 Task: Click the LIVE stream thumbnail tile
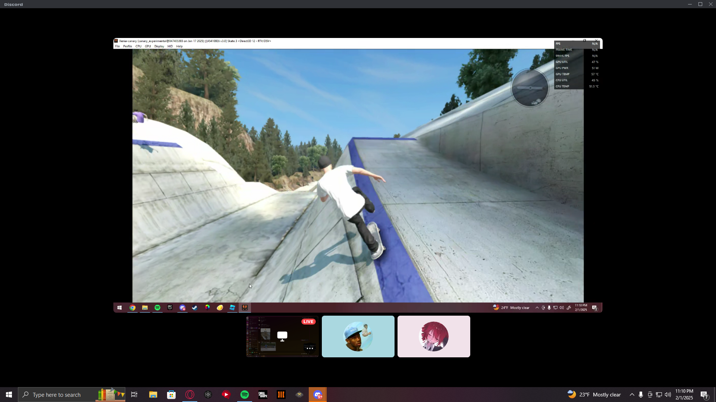[282, 336]
